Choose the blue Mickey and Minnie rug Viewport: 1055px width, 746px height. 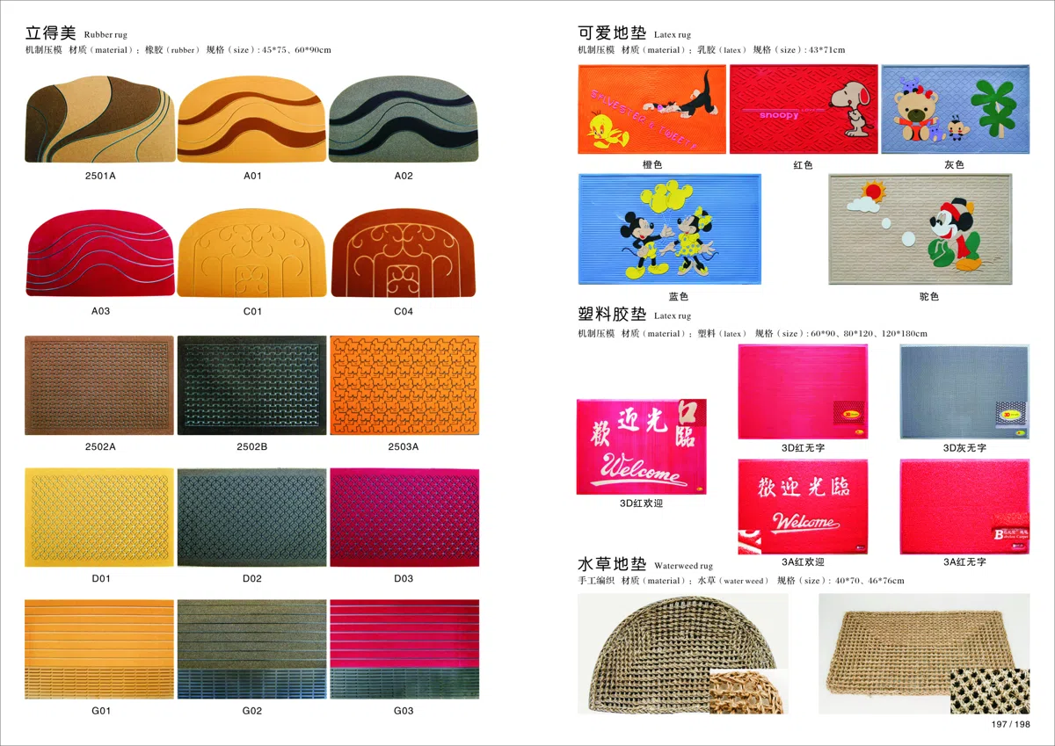pos(669,229)
